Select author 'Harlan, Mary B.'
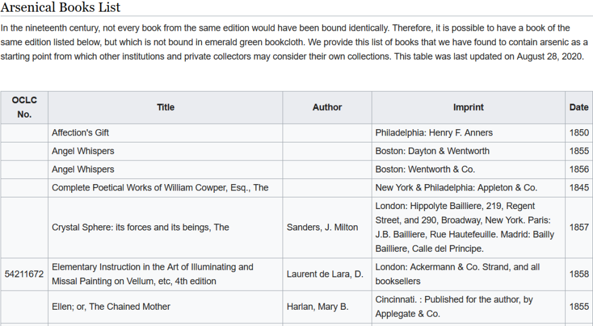The height and width of the screenshot is (326, 593). pyautogui.click(x=327, y=307)
